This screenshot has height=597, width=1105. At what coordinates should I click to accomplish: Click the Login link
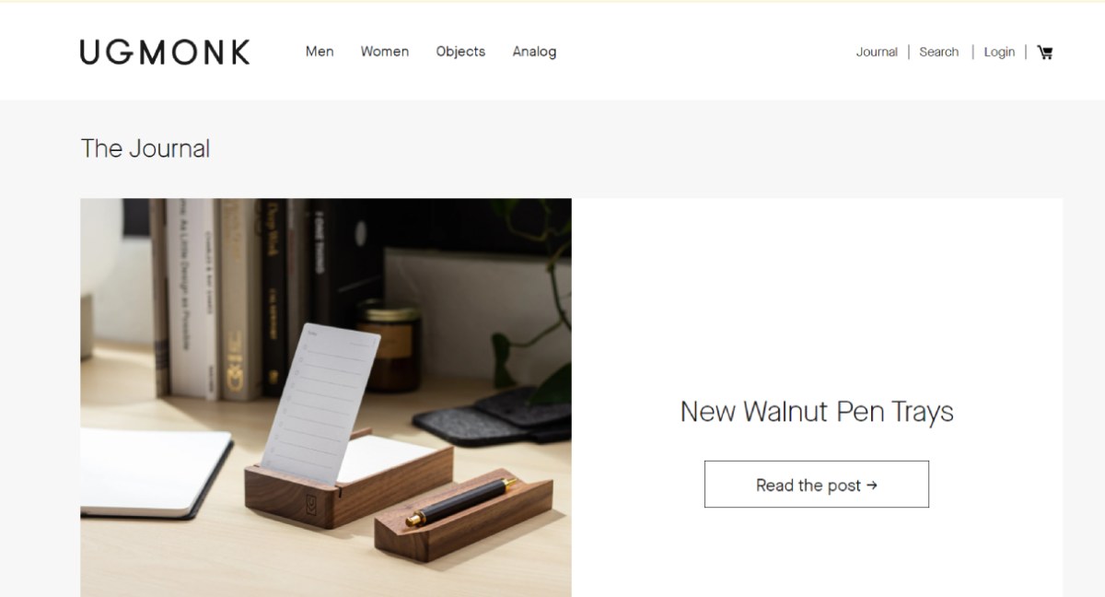(x=999, y=53)
